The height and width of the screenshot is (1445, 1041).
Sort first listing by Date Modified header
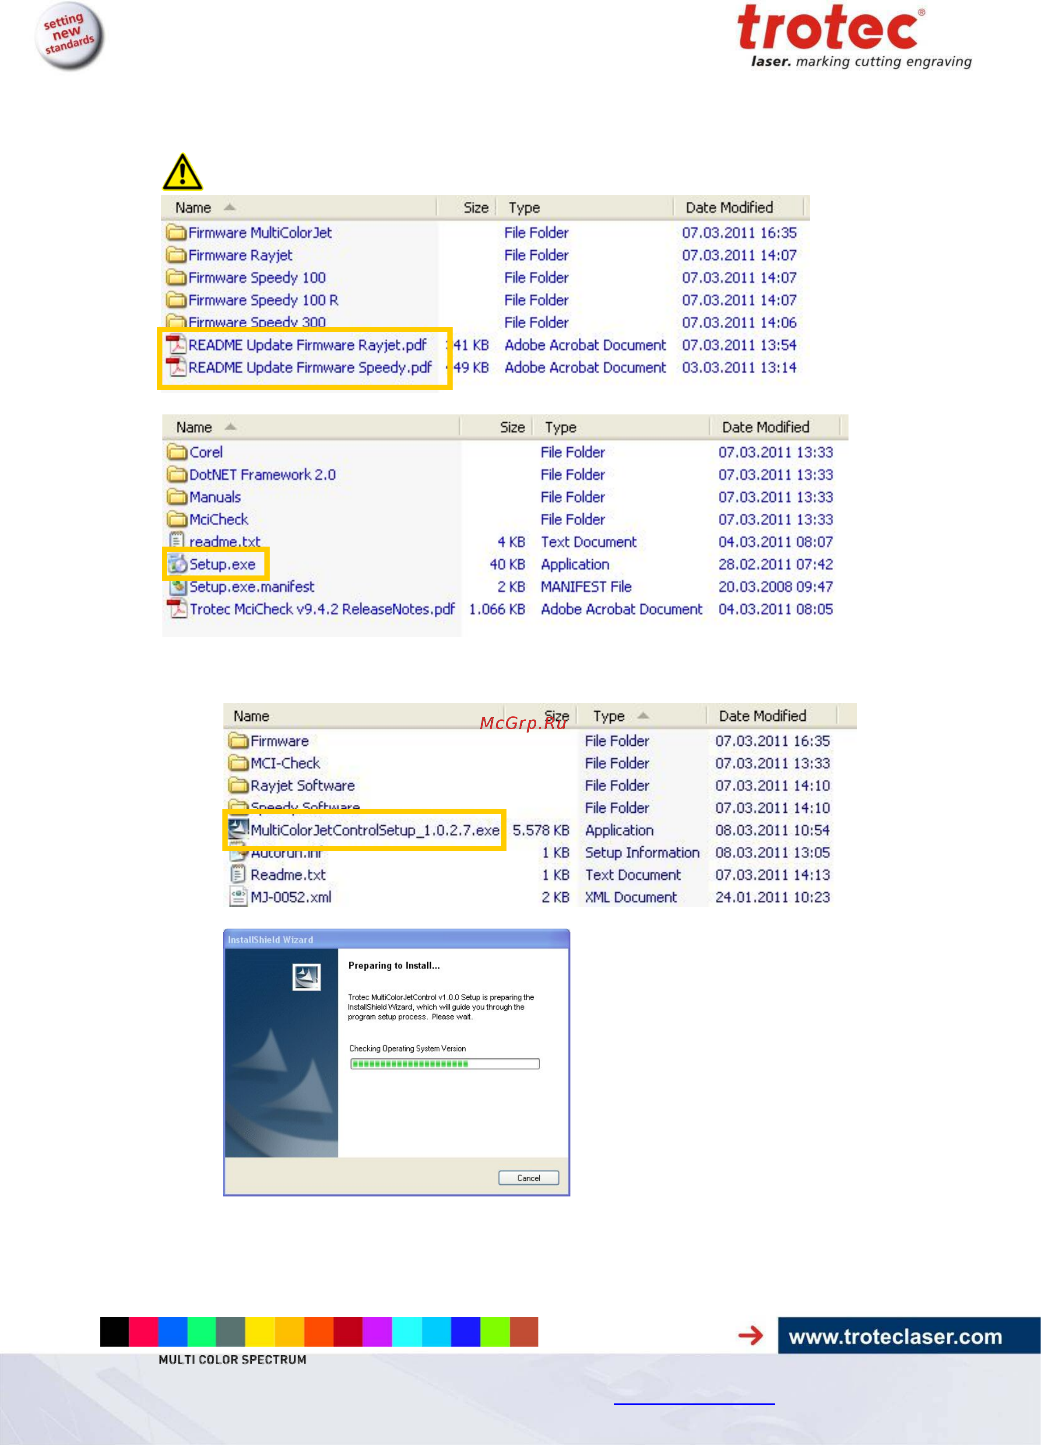click(x=729, y=208)
